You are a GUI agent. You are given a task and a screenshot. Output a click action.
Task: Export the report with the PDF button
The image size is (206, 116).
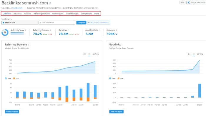[x=182, y=2]
